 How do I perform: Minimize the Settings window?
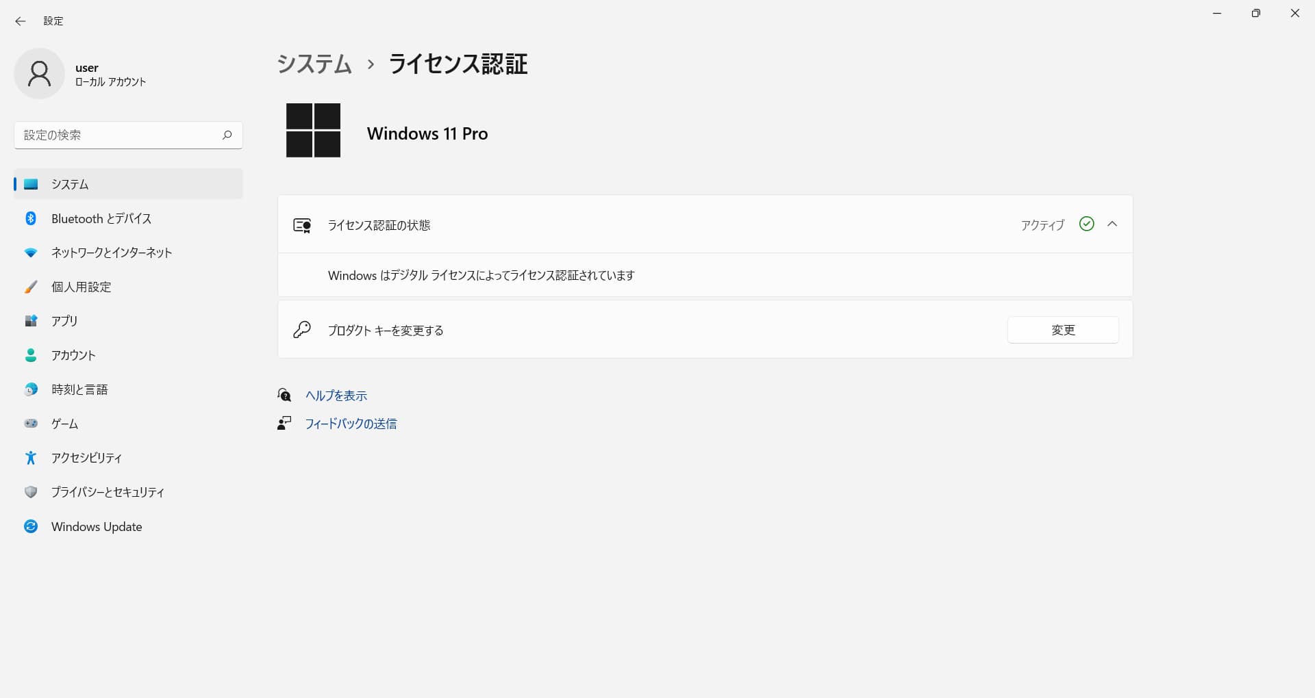click(x=1217, y=14)
